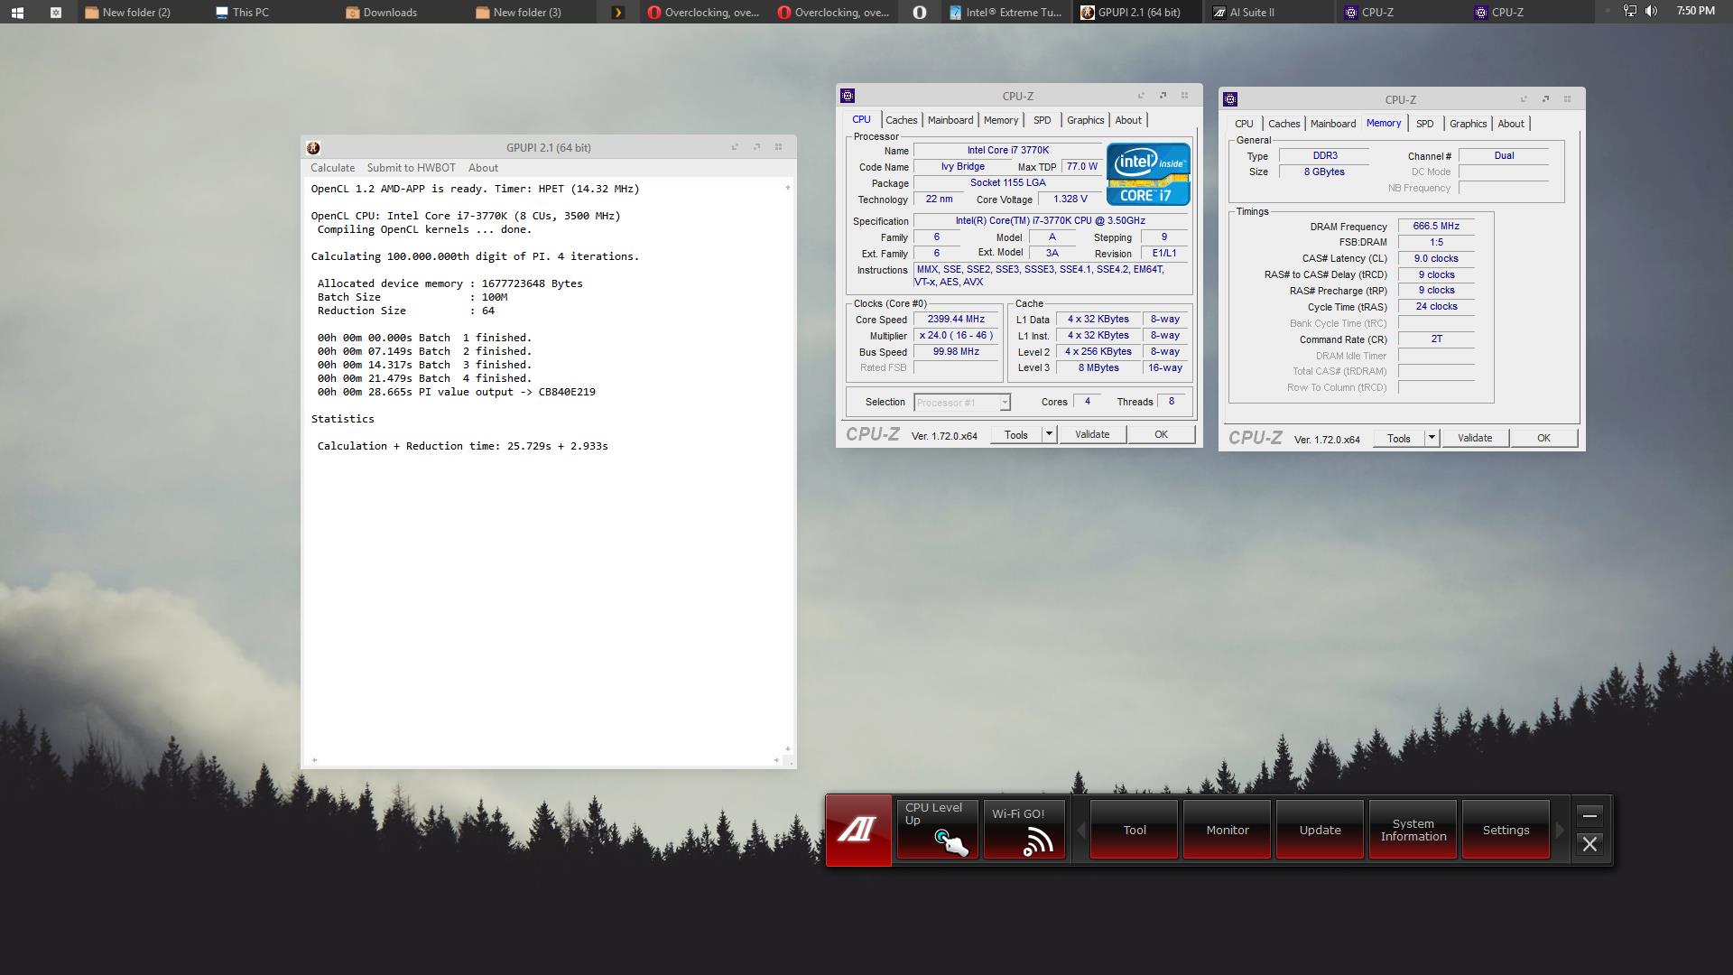The height and width of the screenshot is (975, 1733).
Task: Open Intel Extreme Tuning taskbar item
Action: point(1006,13)
